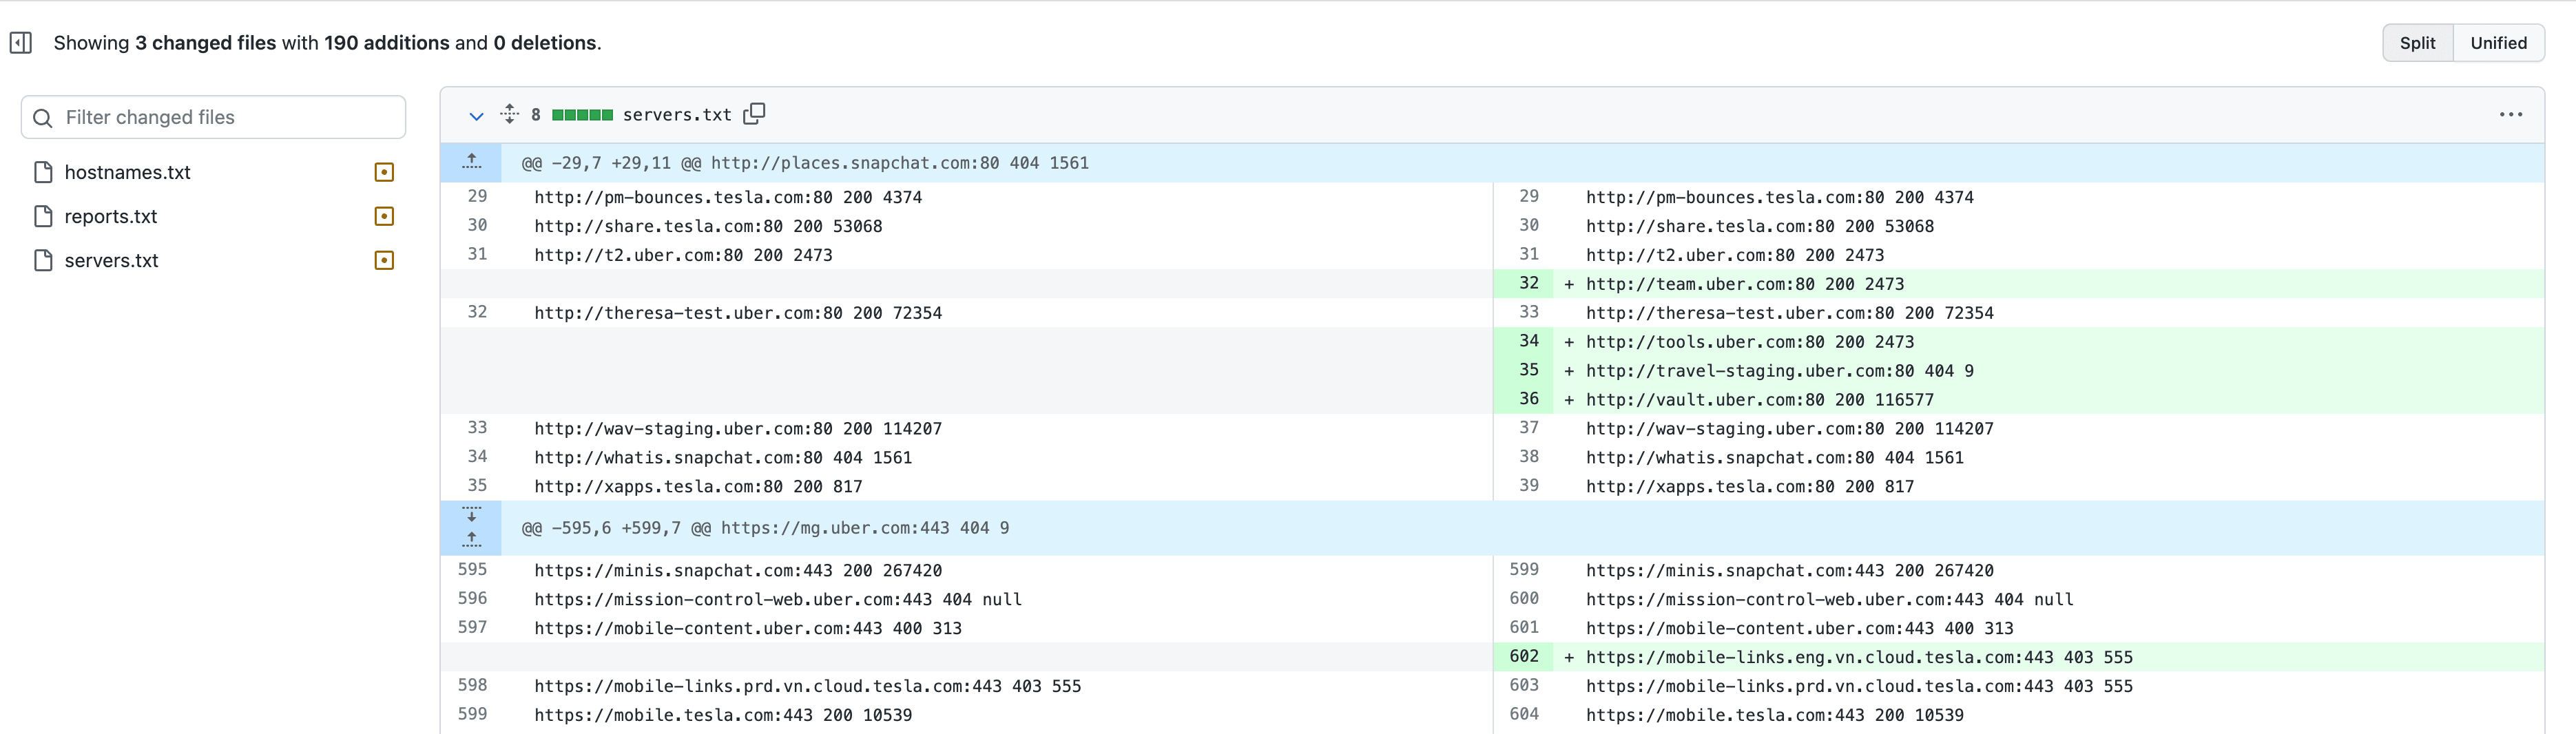Select the team.uber.com added line
This screenshot has width=2576, height=734.
click(1745, 284)
